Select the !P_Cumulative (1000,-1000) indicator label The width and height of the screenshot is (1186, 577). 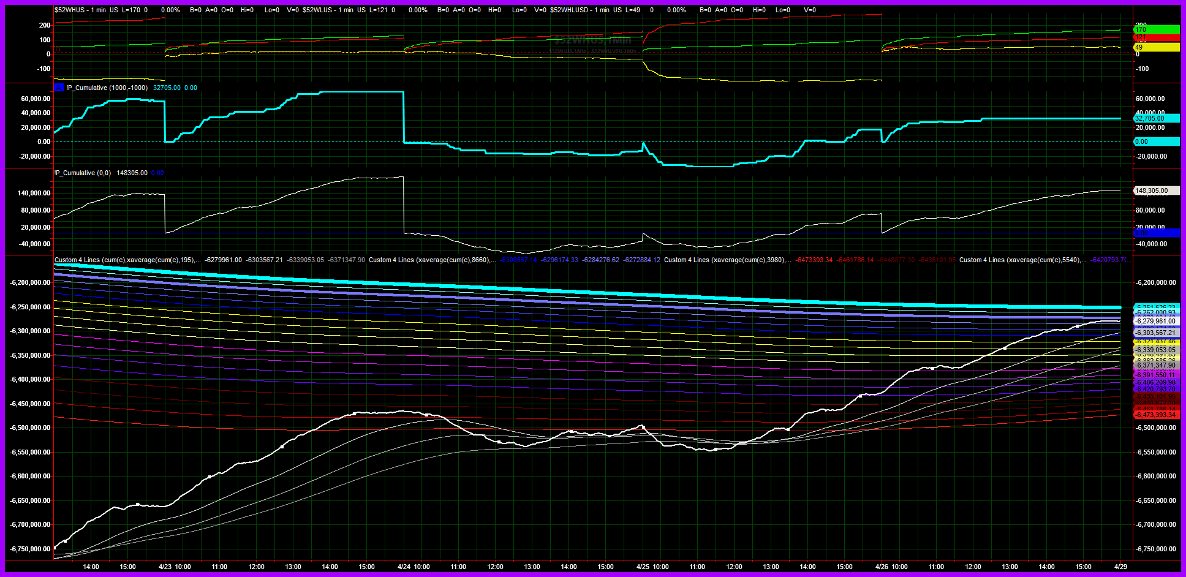click(x=107, y=88)
